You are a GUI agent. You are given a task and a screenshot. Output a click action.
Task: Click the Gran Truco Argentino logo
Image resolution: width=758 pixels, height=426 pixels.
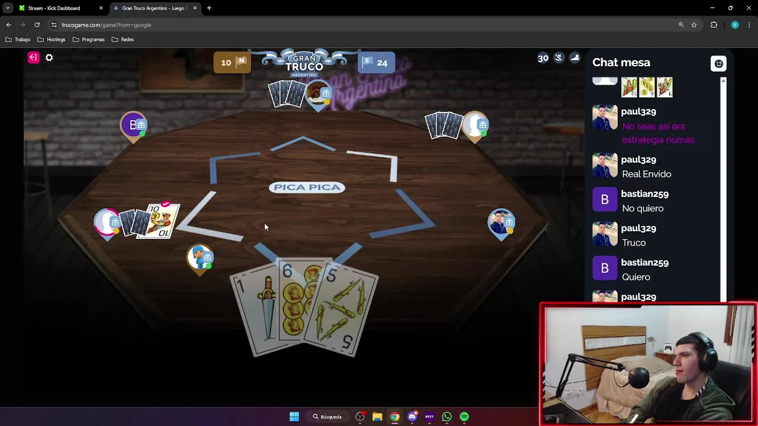304,64
